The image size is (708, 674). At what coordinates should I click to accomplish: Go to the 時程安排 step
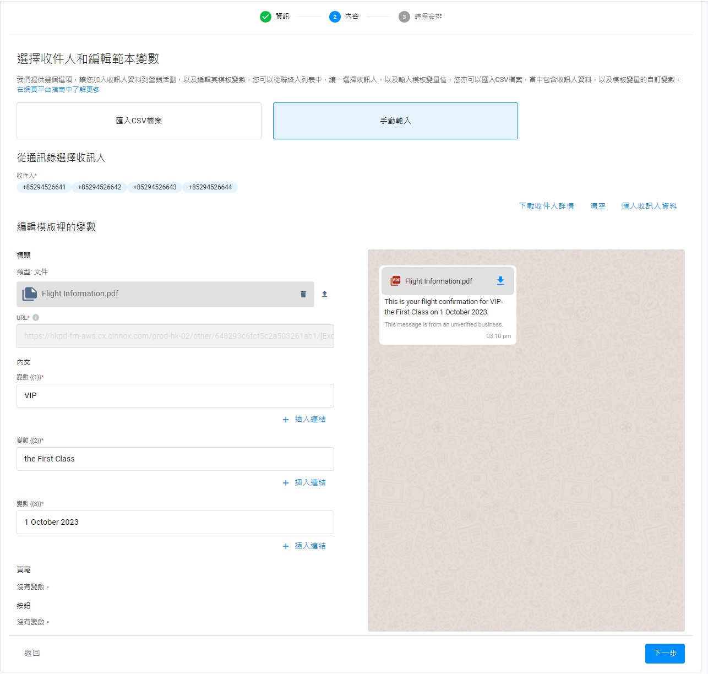point(428,17)
